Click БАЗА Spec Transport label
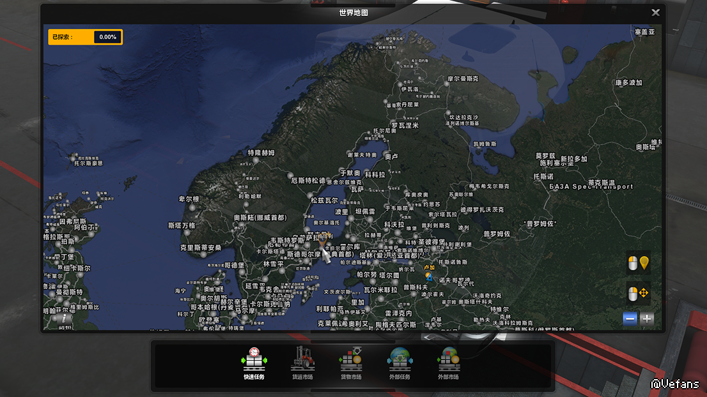 pyautogui.click(x=591, y=186)
